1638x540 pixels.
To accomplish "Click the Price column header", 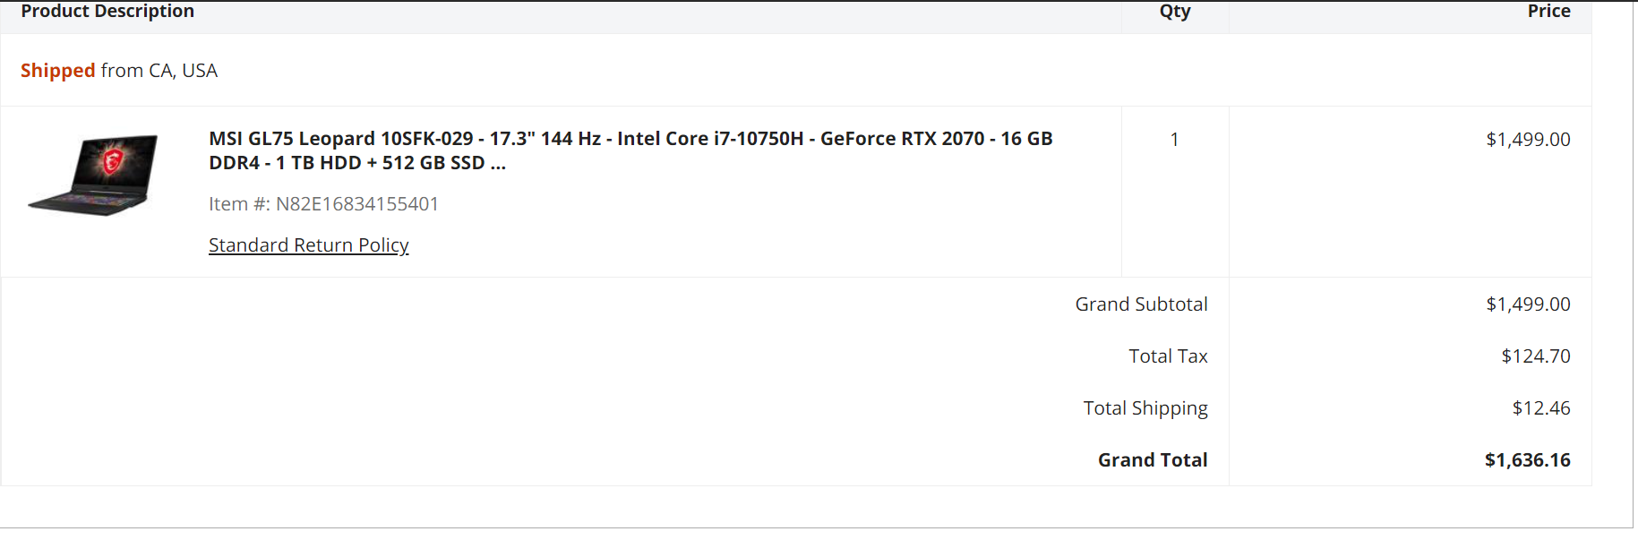I will tap(1548, 12).
